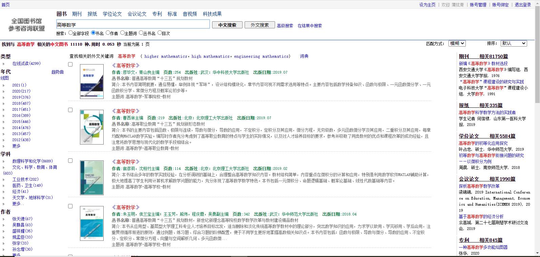540x257 pixels.
Task: Check the box for 衡彦莉 book result
Action: 70,160
